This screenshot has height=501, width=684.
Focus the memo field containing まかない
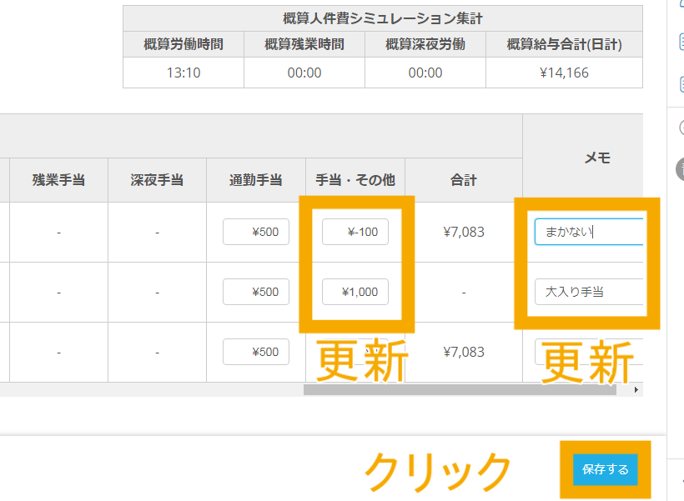click(589, 233)
